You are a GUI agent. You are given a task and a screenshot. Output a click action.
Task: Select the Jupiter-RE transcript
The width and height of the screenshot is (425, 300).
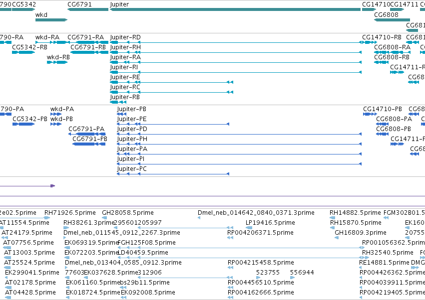tap(172, 82)
